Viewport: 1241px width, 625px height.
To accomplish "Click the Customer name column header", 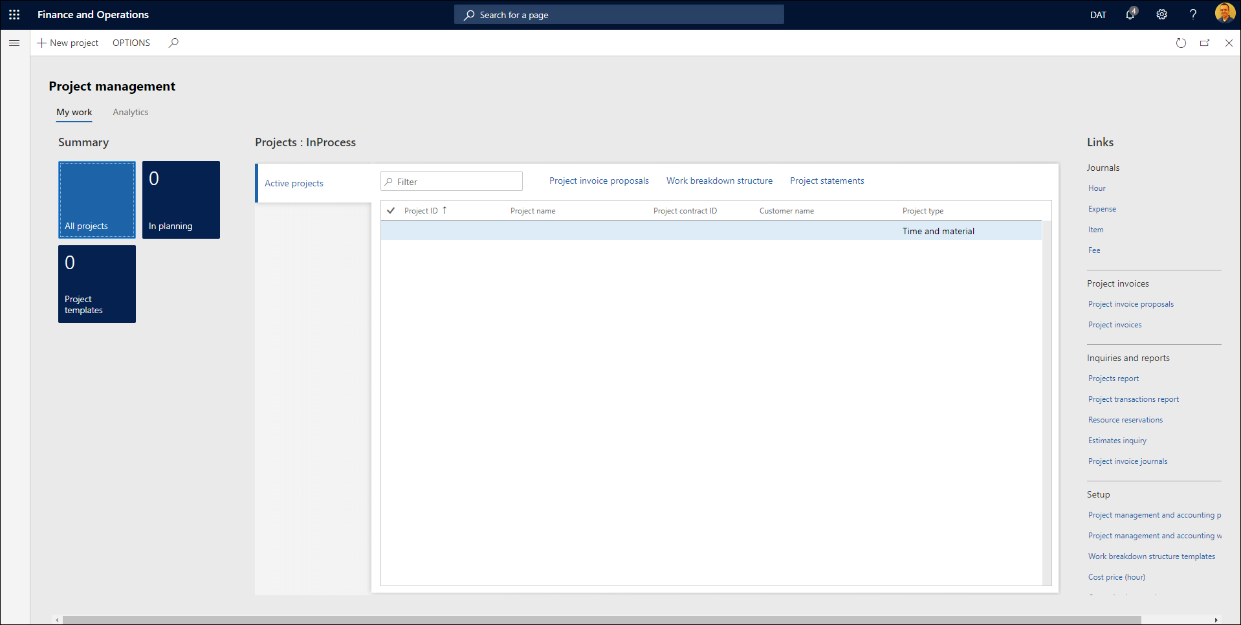I will (x=787, y=211).
